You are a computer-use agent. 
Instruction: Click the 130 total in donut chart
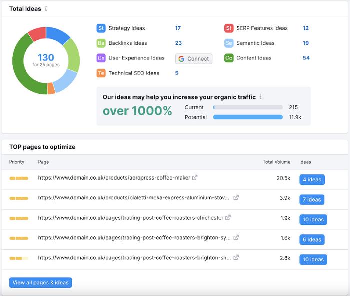point(46,57)
